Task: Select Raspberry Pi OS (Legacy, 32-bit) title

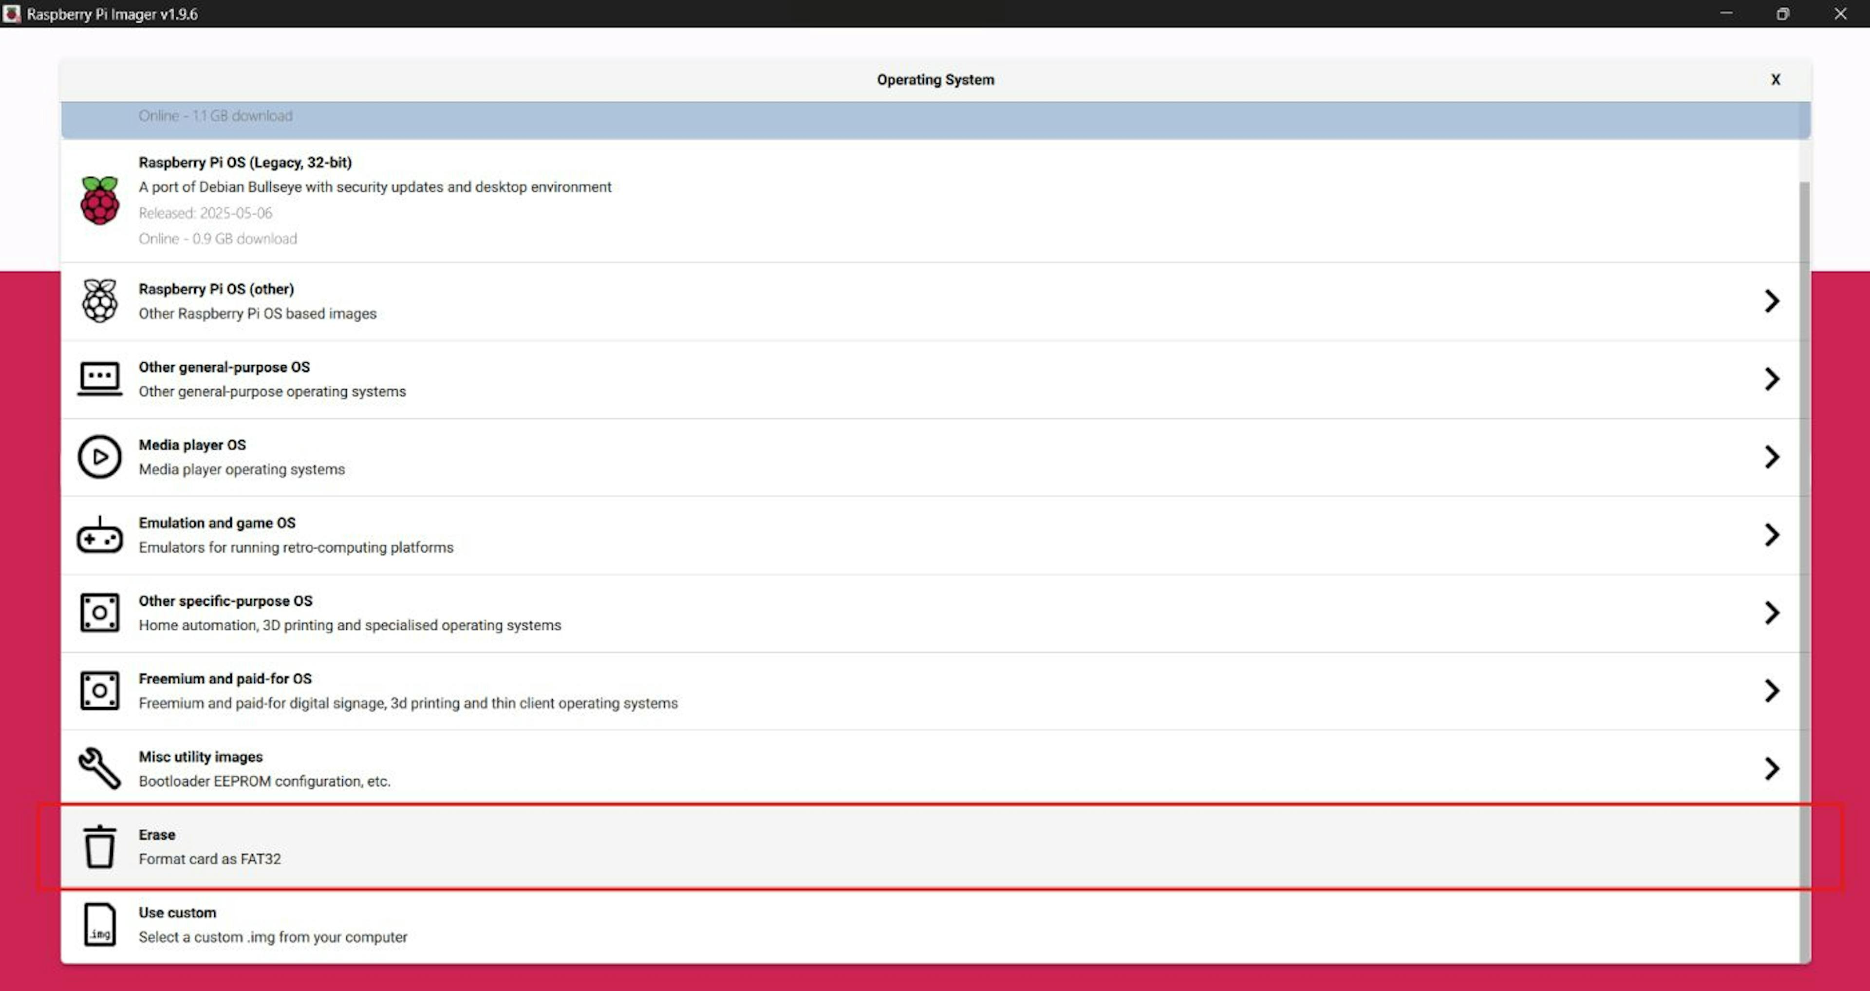Action: coord(245,163)
